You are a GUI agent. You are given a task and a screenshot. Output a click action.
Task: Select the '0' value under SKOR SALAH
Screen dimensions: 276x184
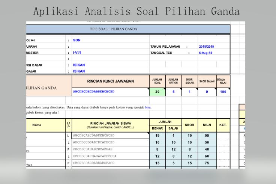tap(207, 92)
